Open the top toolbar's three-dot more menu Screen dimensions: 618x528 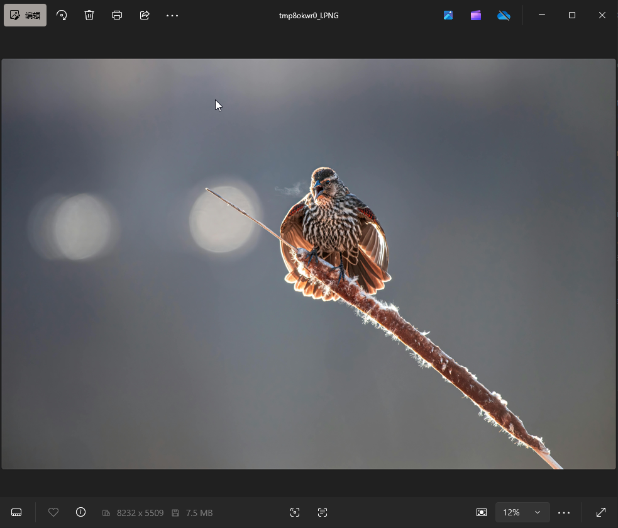coord(172,15)
